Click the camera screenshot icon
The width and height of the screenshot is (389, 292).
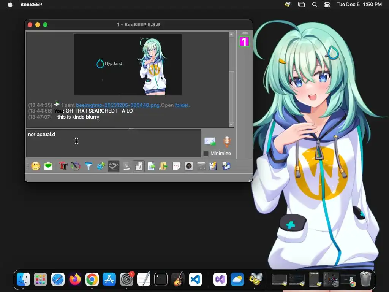(189, 166)
